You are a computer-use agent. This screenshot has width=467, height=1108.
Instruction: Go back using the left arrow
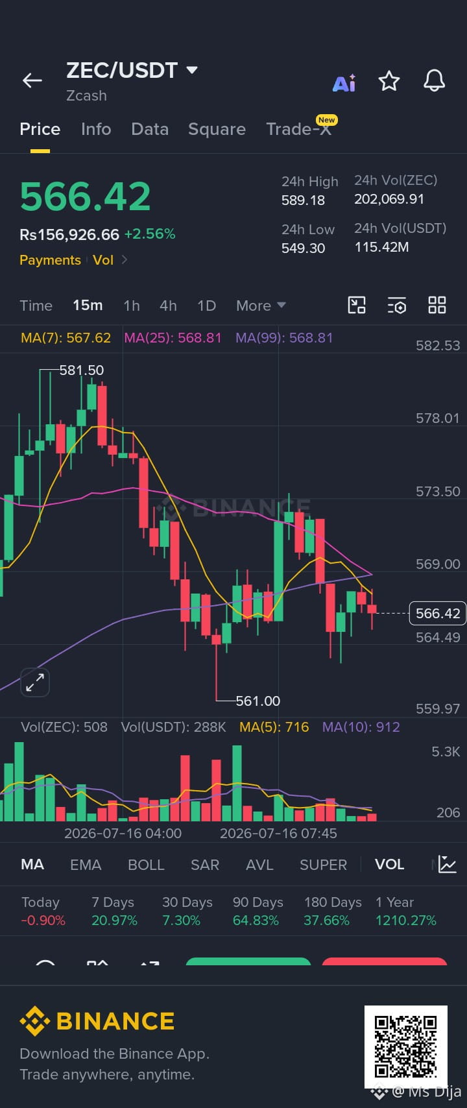point(32,80)
